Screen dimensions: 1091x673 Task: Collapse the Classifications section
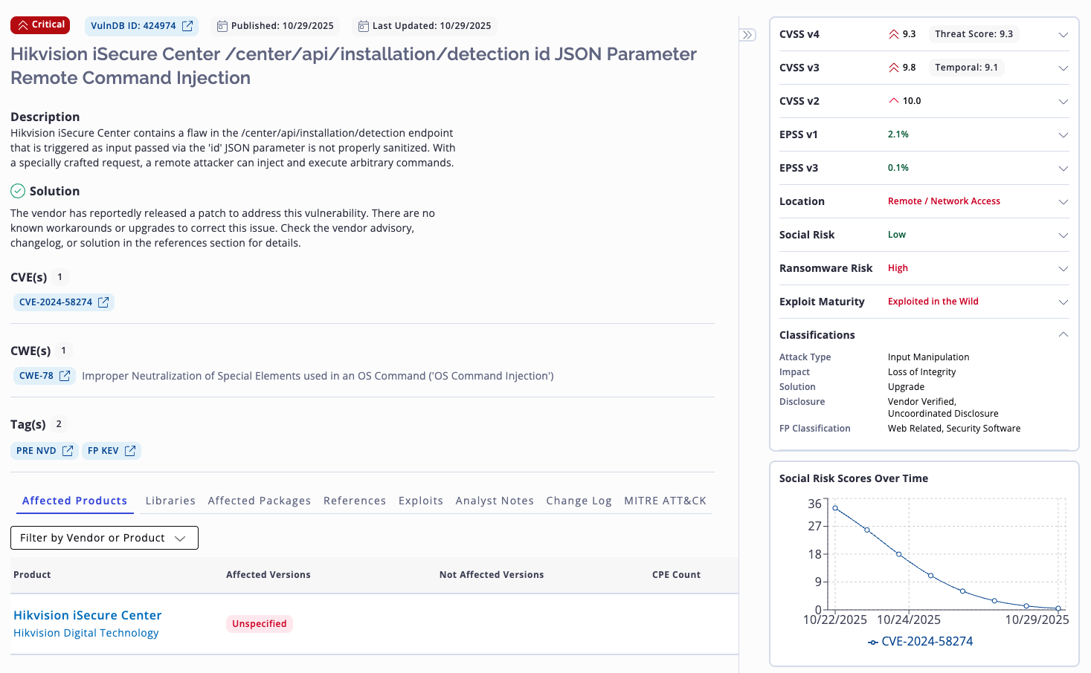[1063, 335]
